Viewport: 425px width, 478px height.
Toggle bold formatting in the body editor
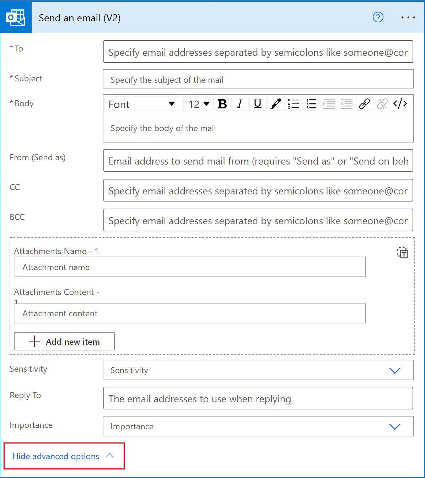222,104
